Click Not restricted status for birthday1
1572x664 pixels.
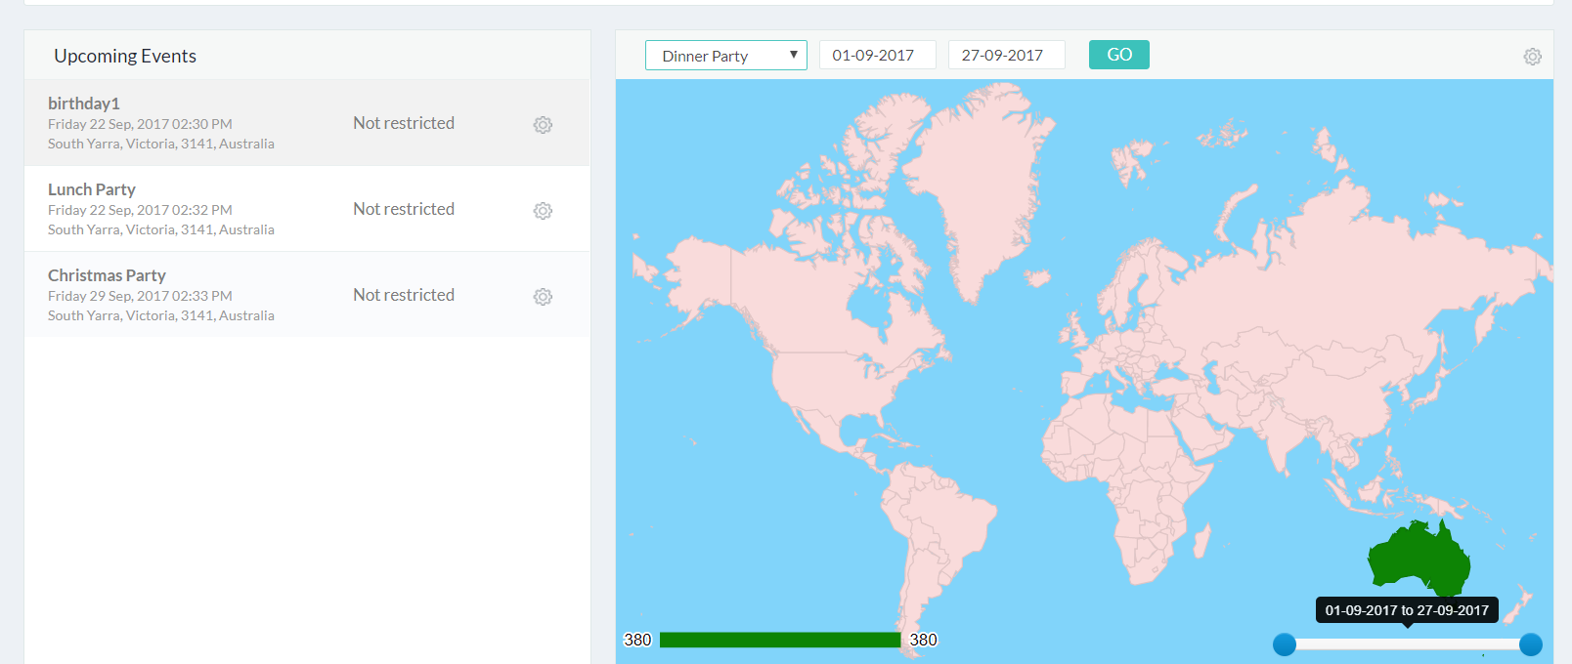(404, 123)
